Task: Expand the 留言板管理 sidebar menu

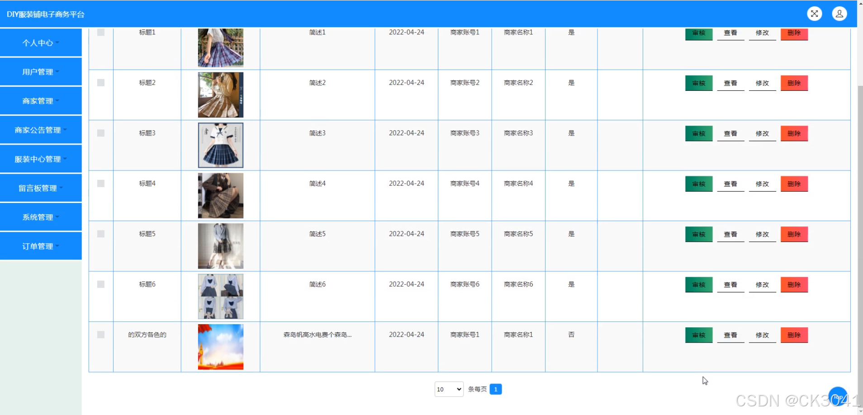Action: pyautogui.click(x=41, y=188)
